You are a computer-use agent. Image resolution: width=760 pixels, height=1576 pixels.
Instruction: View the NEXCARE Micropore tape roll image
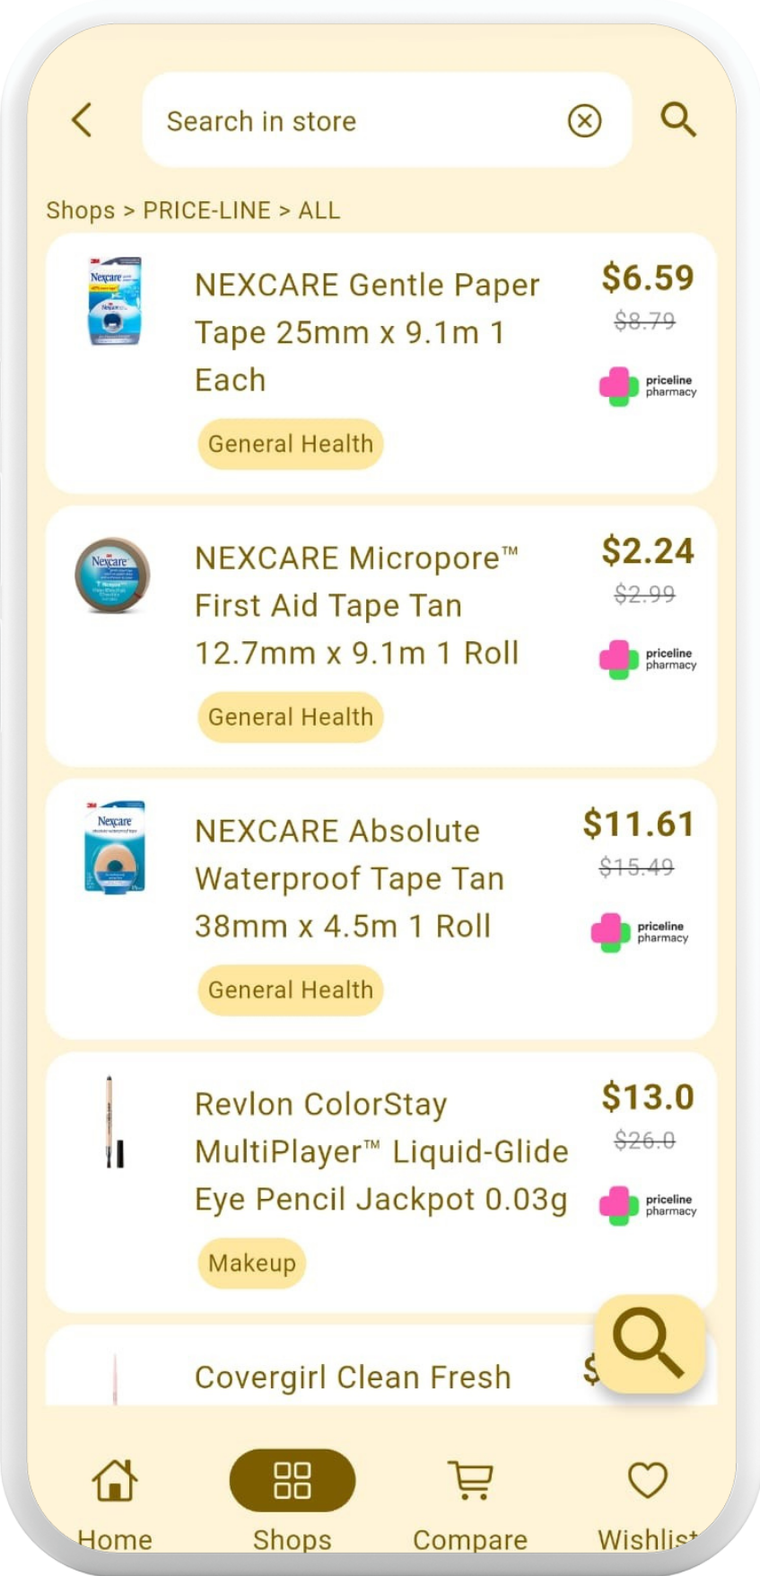point(112,576)
